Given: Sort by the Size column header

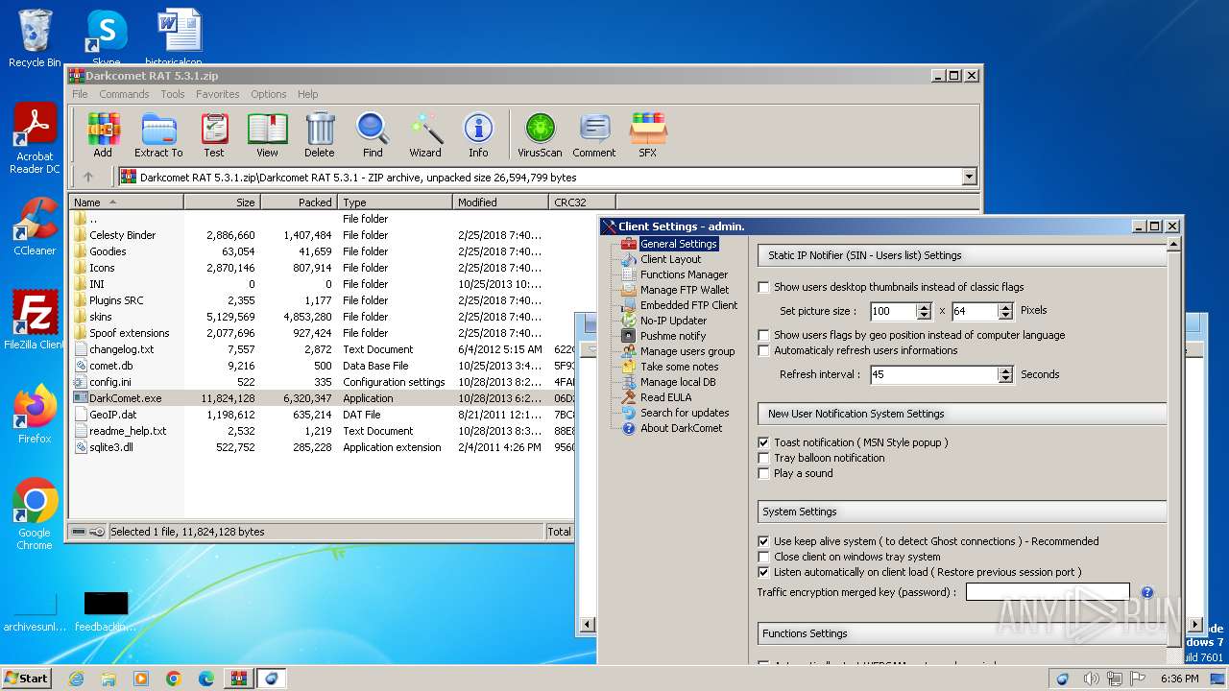Looking at the screenshot, I should coord(222,203).
